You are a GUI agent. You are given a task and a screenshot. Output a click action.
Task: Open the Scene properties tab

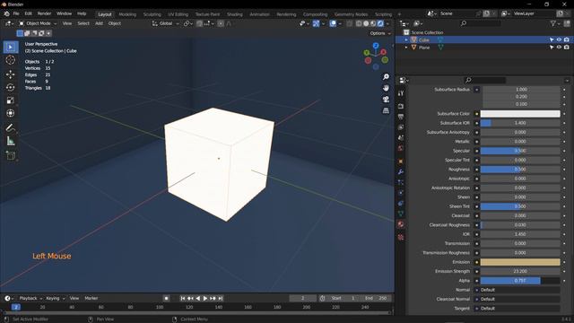coord(401,138)
